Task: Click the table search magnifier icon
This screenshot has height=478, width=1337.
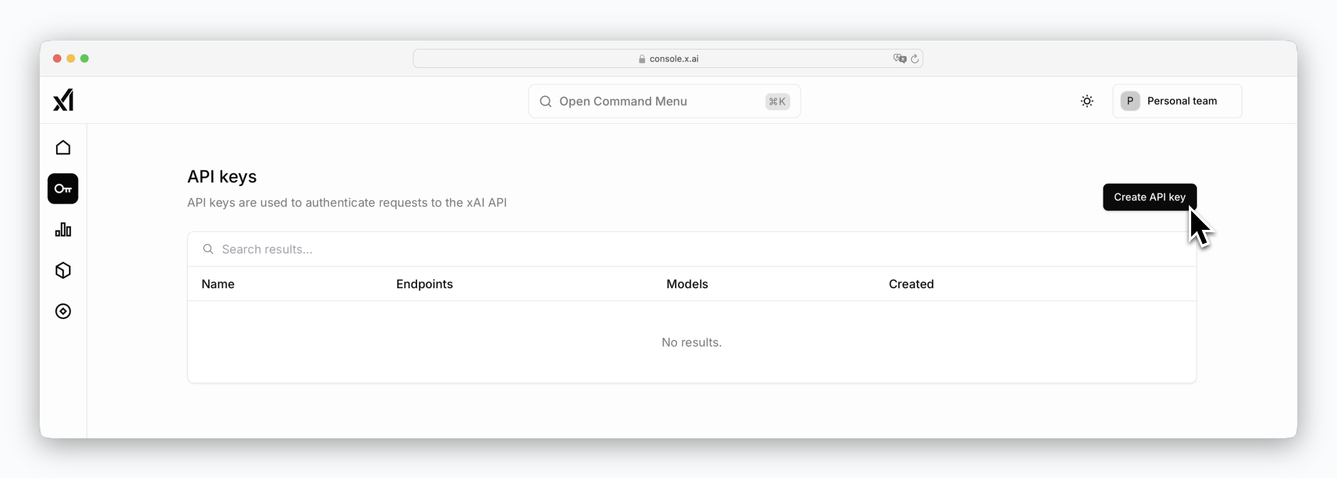Action: (208, 250)
